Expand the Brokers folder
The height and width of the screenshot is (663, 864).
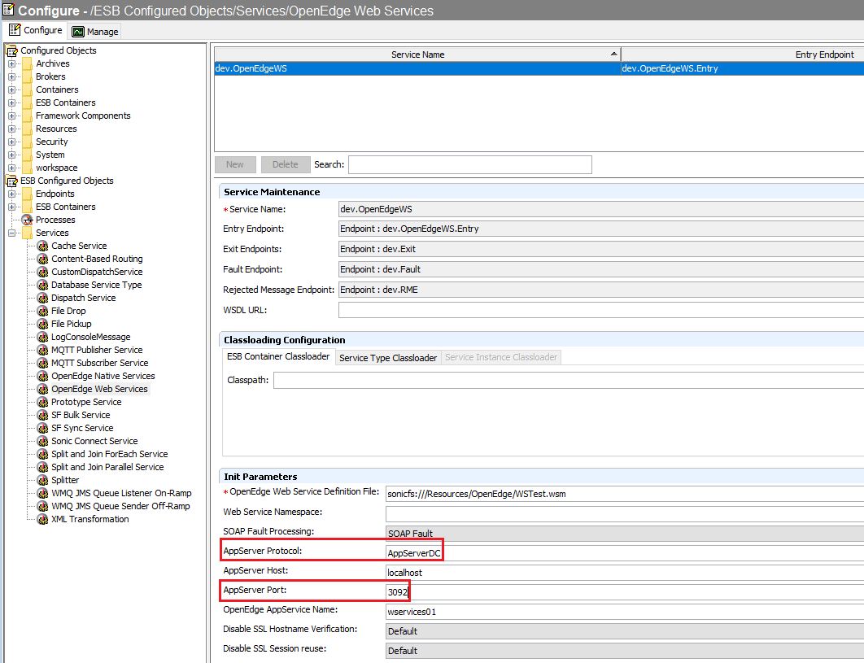point(11,76)
